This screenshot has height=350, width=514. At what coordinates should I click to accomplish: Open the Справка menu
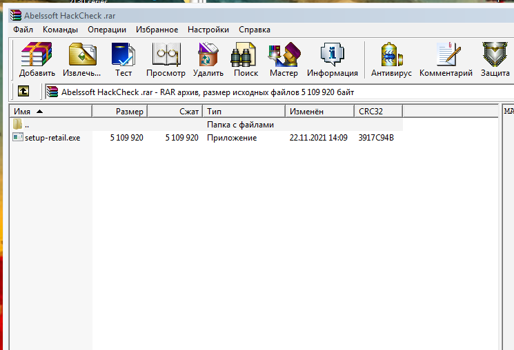point(255,30)
